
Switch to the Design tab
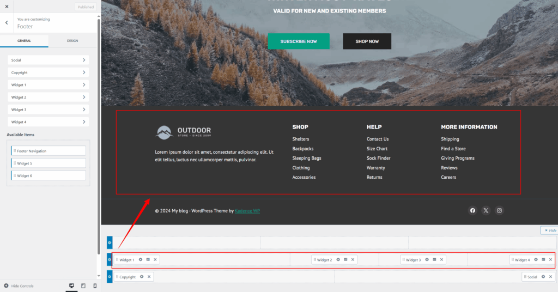(72, 41)
